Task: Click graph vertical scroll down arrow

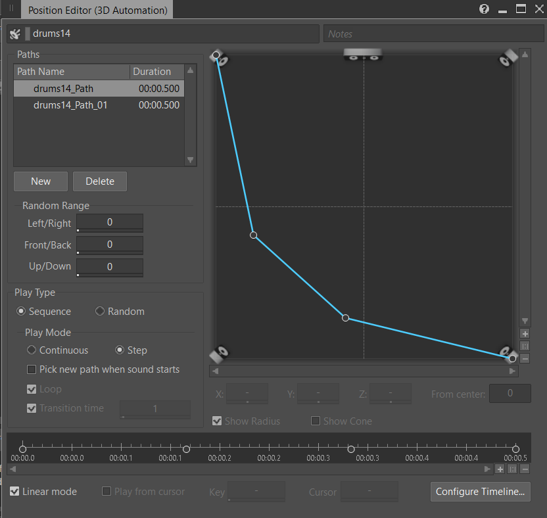Action: [525, 321]
